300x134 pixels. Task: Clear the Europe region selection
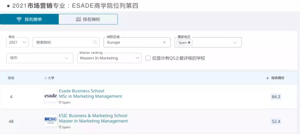[x=164, y=43]
